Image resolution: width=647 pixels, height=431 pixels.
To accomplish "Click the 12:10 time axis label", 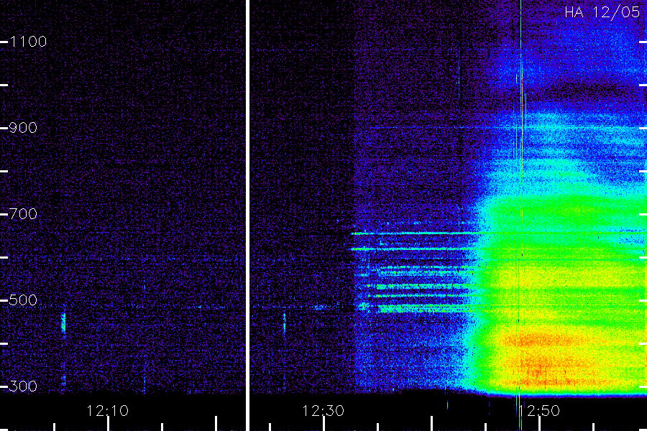I will (x=107, y=411).
